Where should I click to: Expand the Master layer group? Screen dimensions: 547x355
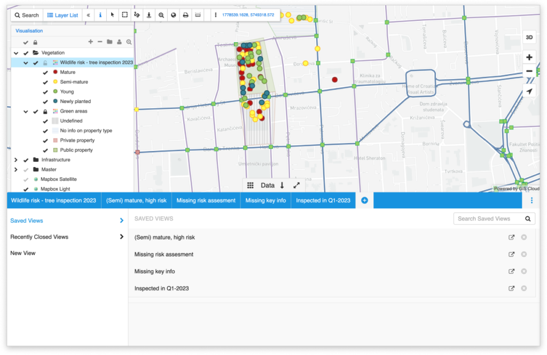point(15,169)
